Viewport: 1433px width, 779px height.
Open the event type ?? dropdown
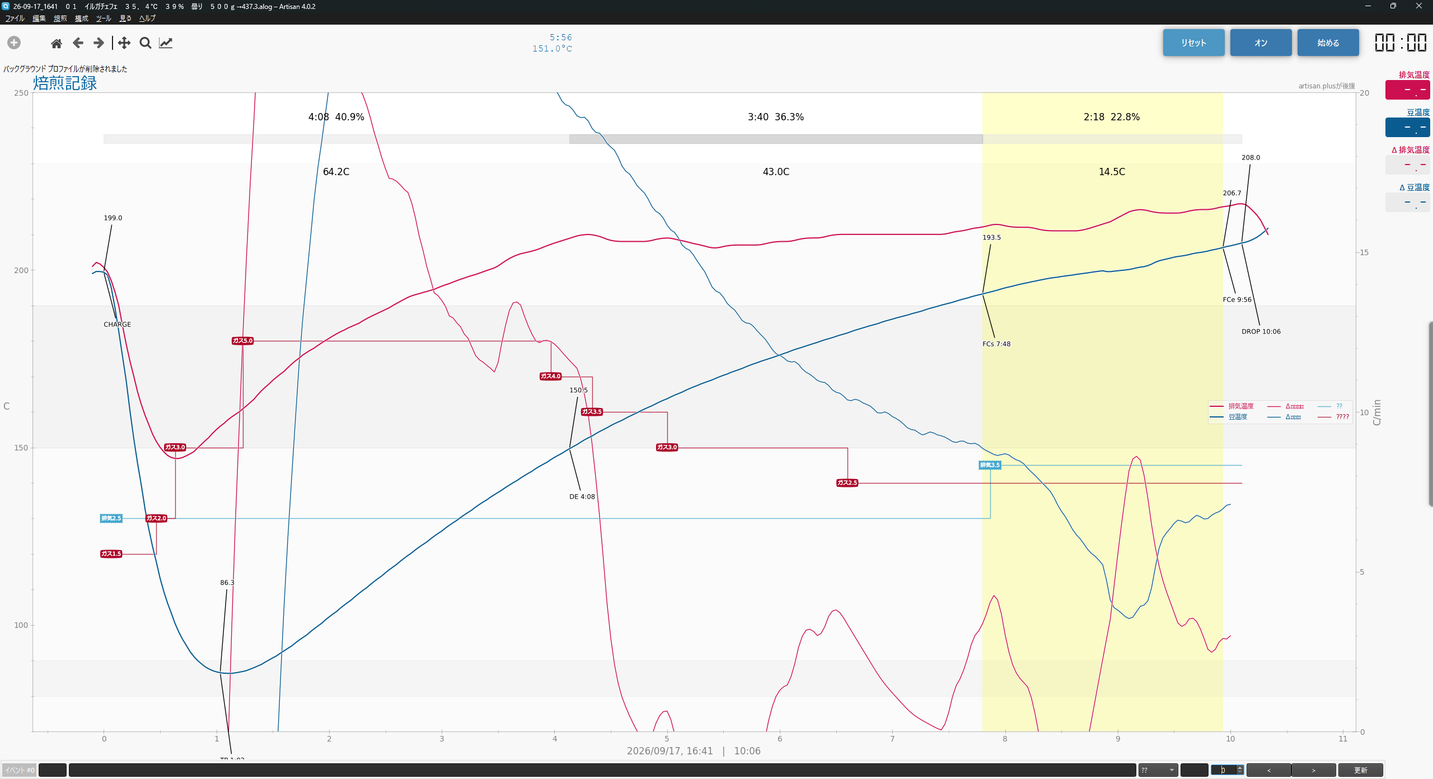point(1158,771)
